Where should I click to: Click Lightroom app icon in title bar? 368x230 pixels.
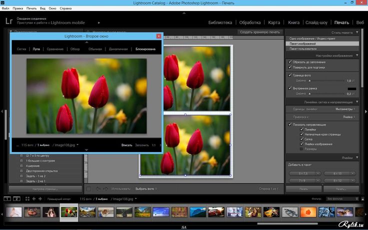pos(2,2)
